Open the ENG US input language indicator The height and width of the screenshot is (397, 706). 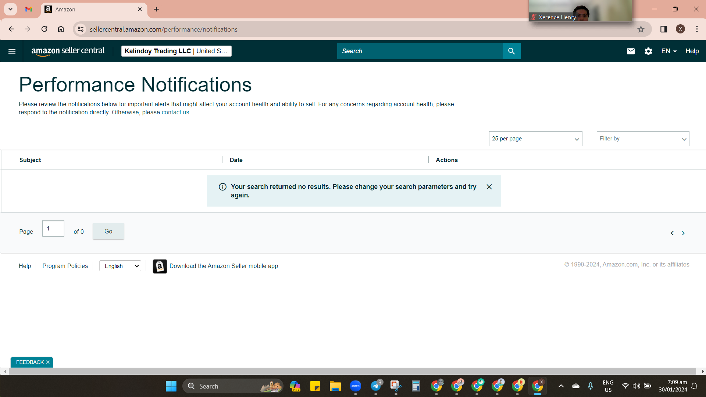coord(608,386)
